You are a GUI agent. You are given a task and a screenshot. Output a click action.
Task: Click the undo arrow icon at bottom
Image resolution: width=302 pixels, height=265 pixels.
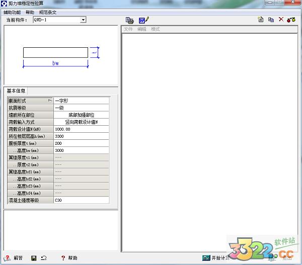44,257
